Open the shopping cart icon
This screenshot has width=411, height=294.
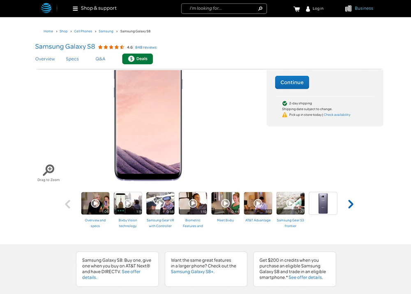(297, 9)
